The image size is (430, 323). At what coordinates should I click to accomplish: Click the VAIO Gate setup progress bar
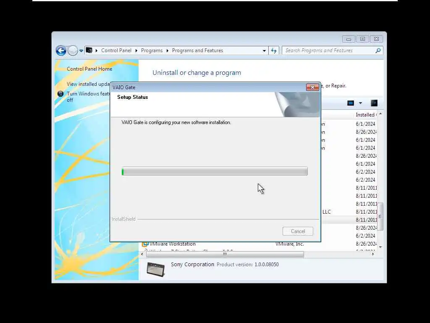point(215,171)
